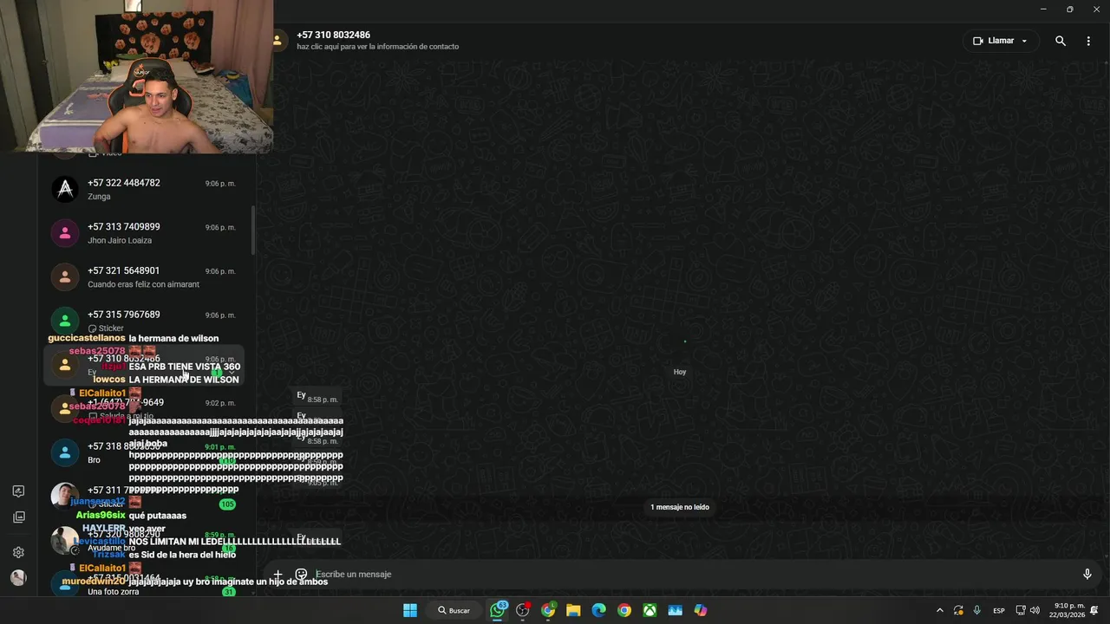Open the attach plus icon in message bar

click(x=277, y=574)
